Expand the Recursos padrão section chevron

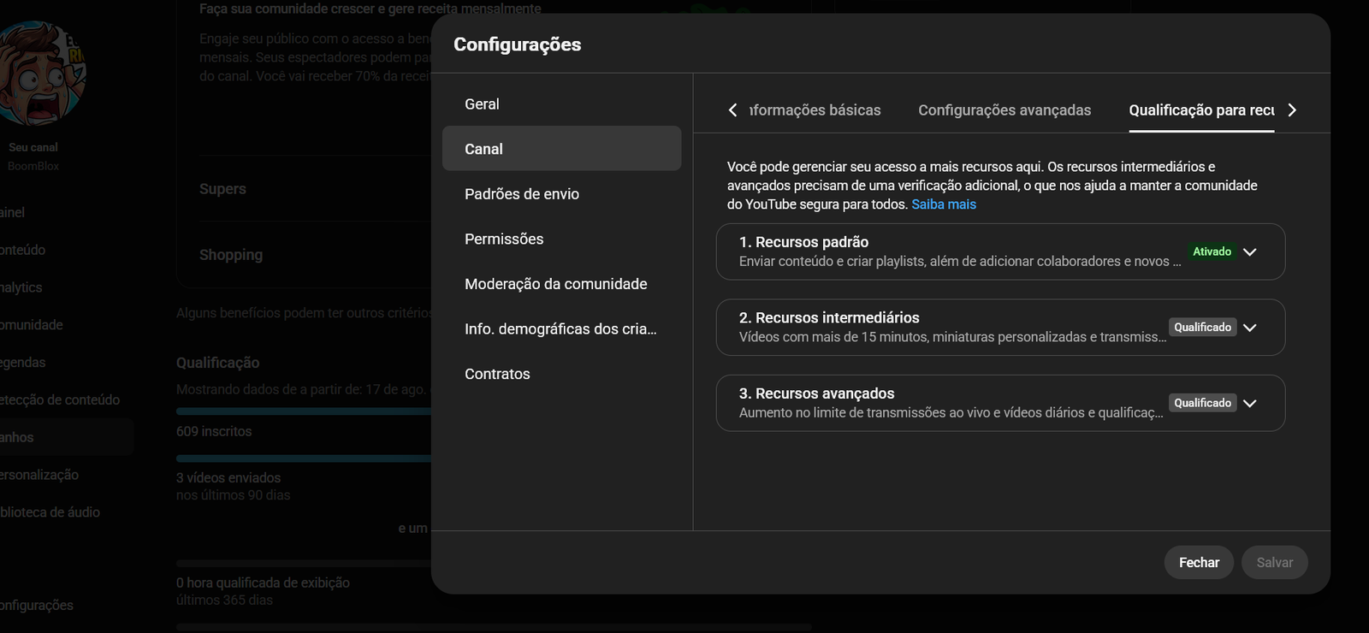click(x=1249, y=252)
